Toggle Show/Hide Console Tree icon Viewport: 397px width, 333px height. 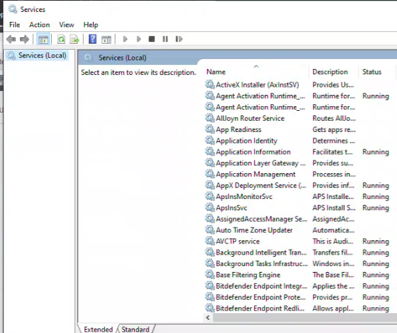click(x=43, y=39)
